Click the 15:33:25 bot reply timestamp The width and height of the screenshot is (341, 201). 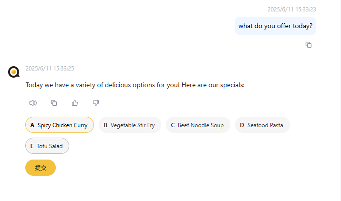(50, 69)
